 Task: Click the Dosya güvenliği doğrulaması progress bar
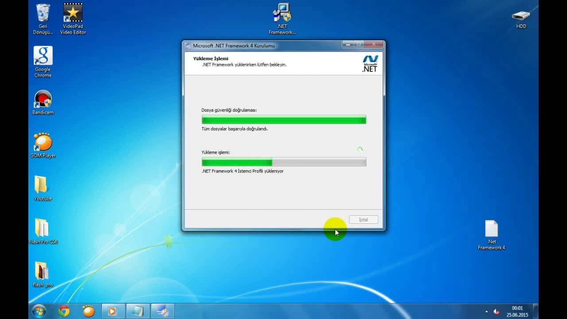pyautogui.click(x=284, y=120)
